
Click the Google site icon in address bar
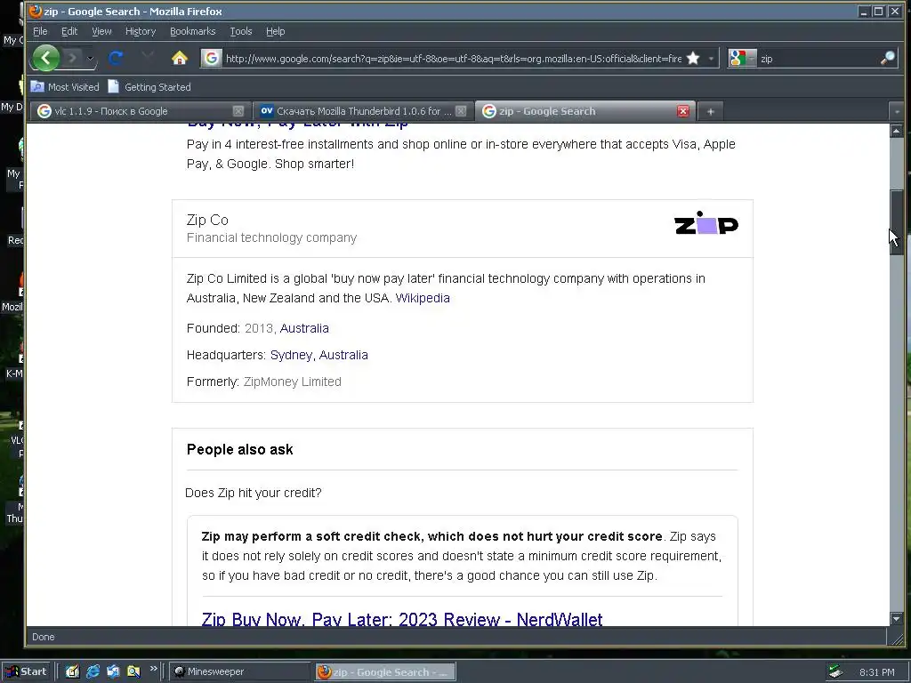tap(212, 58)
